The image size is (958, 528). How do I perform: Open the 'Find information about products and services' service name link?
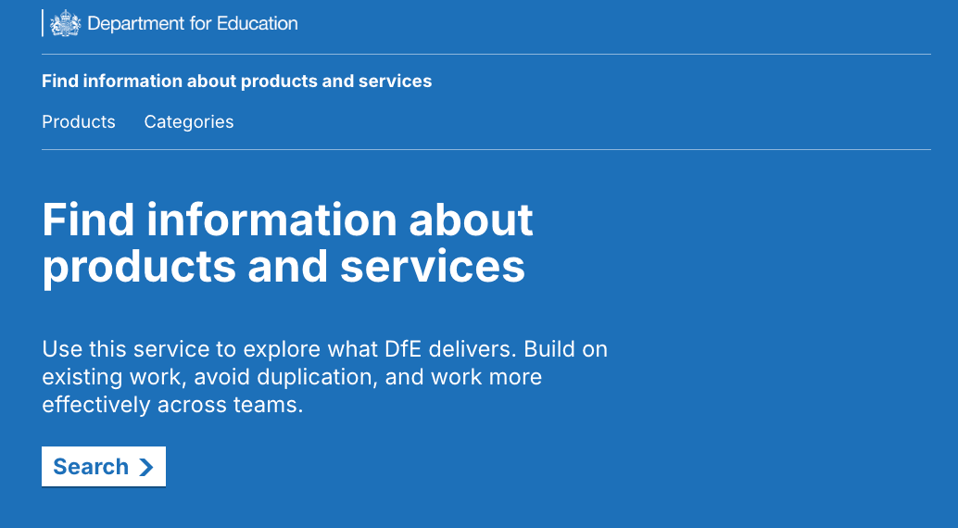pyautogui.click(x=236, y=81)
